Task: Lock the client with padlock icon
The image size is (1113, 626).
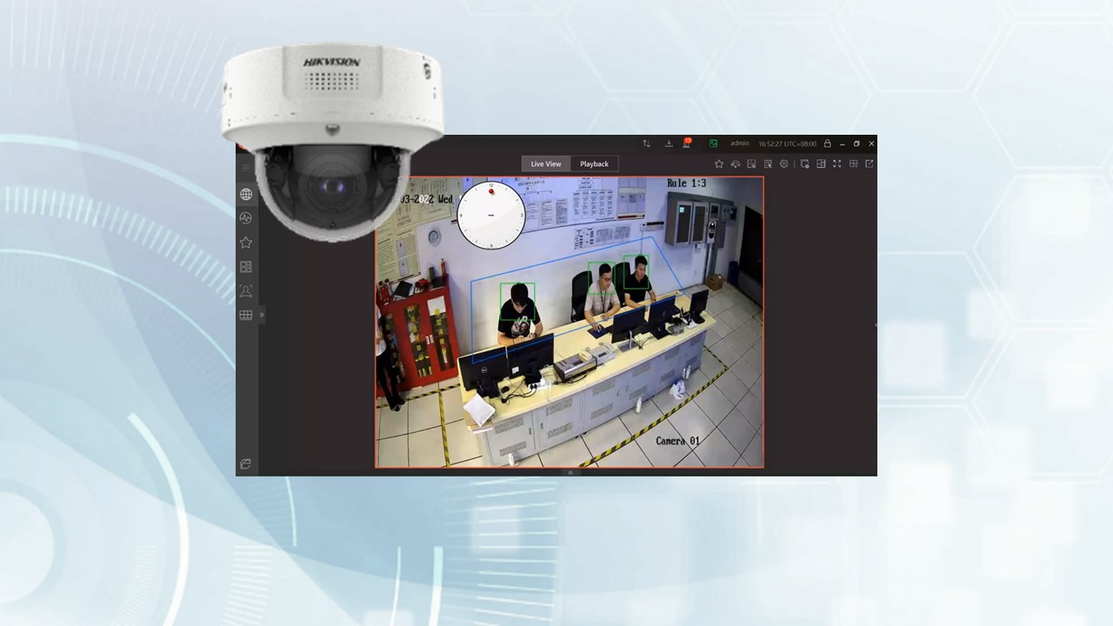Action: click(x=827, y=143)
